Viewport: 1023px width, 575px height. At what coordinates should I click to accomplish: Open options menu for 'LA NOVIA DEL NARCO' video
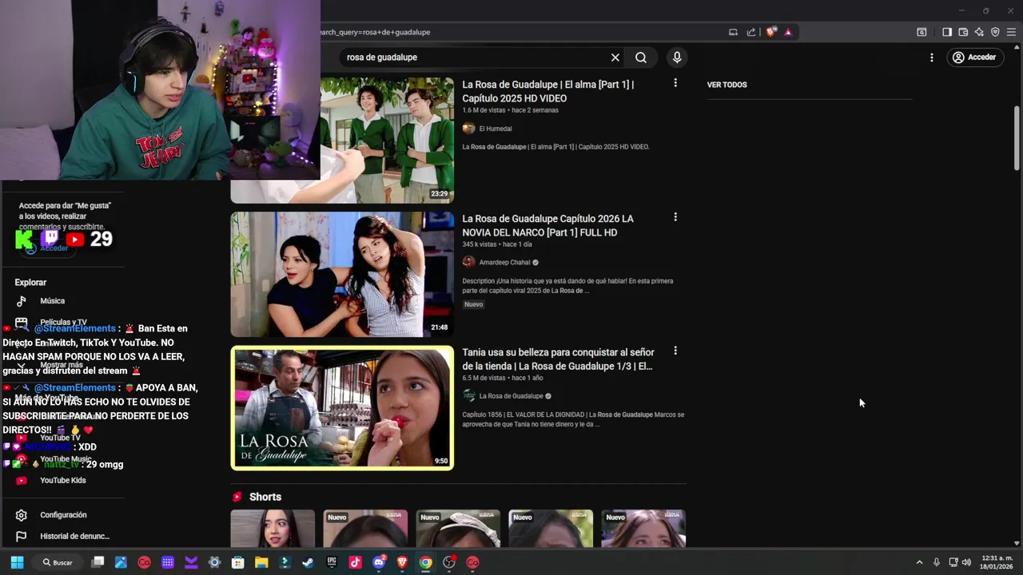(675, 217)
